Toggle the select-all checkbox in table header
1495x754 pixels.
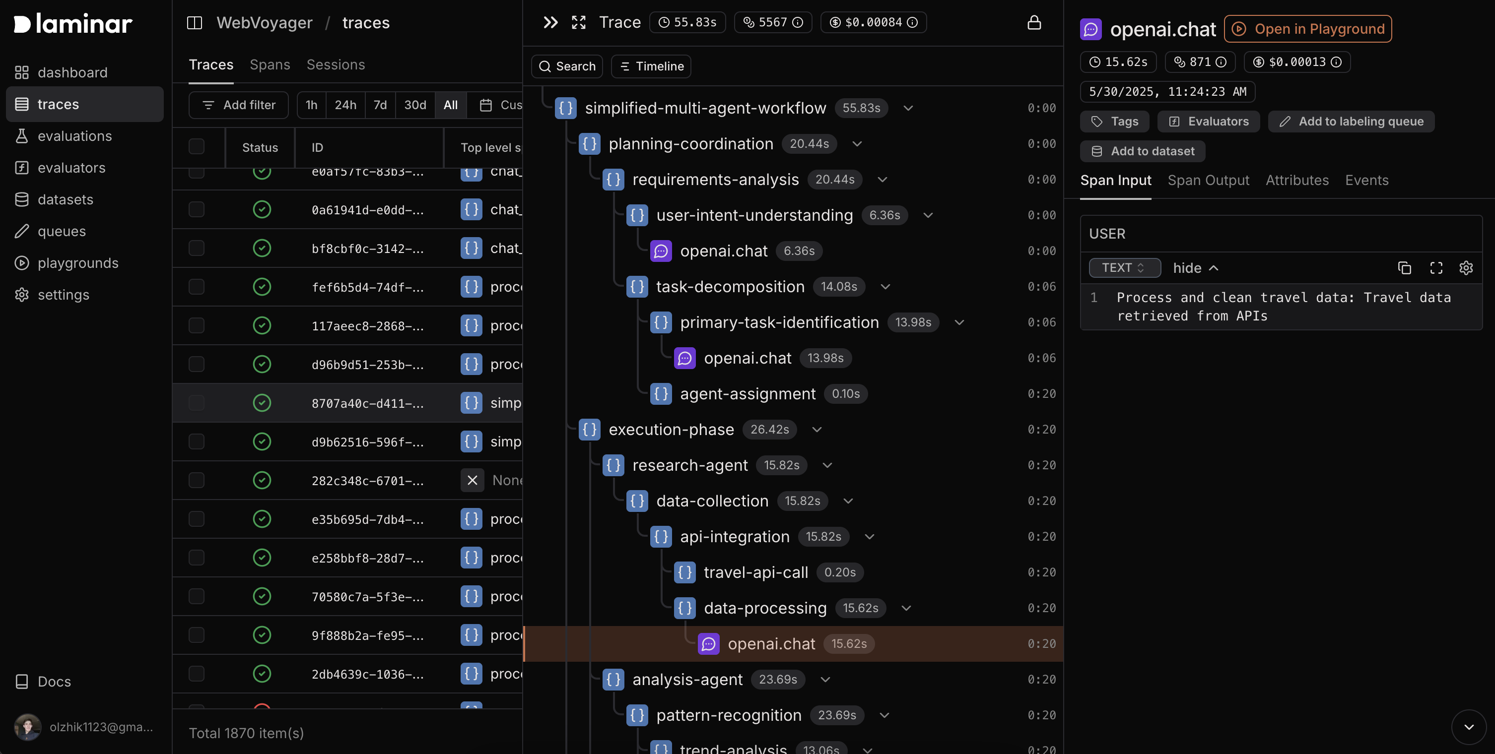point(197,147)
